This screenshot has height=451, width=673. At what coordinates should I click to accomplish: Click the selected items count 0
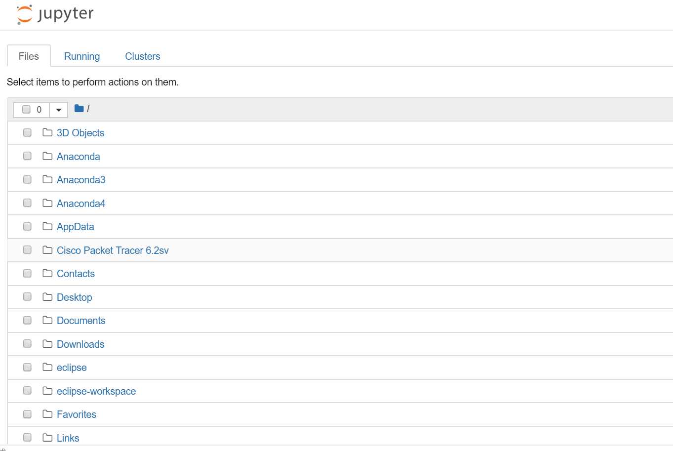pyautogui.click(x=39, y=110)
